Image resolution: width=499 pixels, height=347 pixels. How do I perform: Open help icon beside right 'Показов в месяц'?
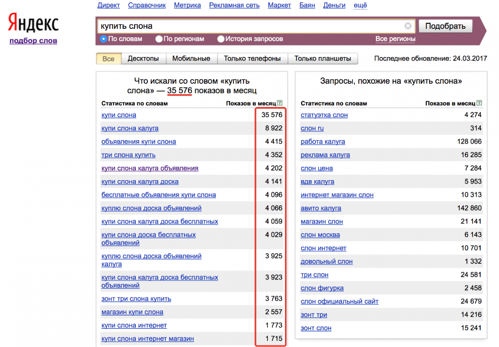(479, 103)
